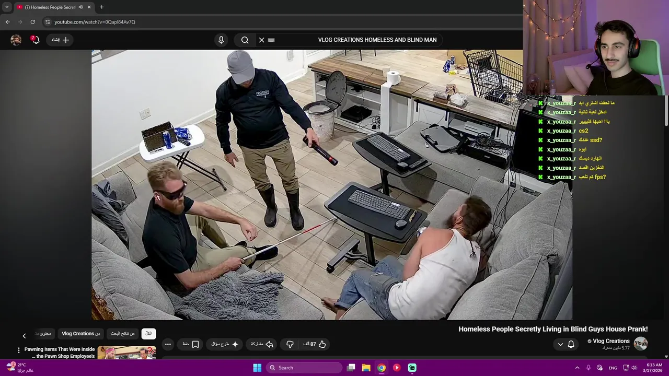Click the ENG language indicator
The width and height of the screenshot is (669, 376).
click(613, 368)
